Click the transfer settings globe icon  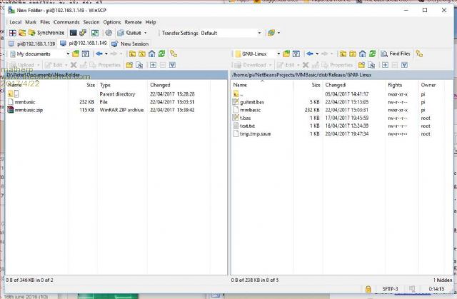tap(271, 33)
